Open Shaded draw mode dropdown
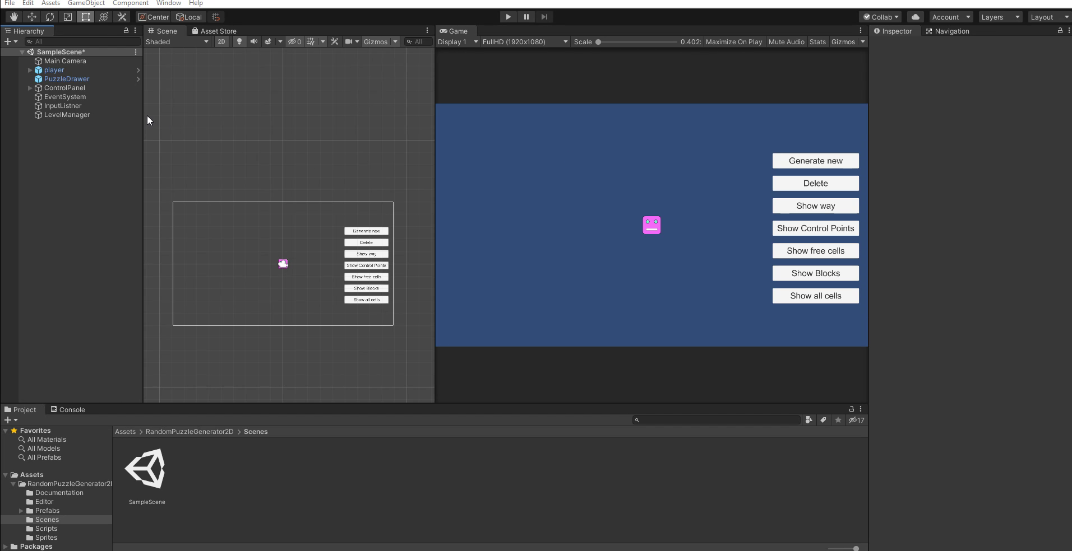Viewport: 1072px width, 551px height. [177, 41]
